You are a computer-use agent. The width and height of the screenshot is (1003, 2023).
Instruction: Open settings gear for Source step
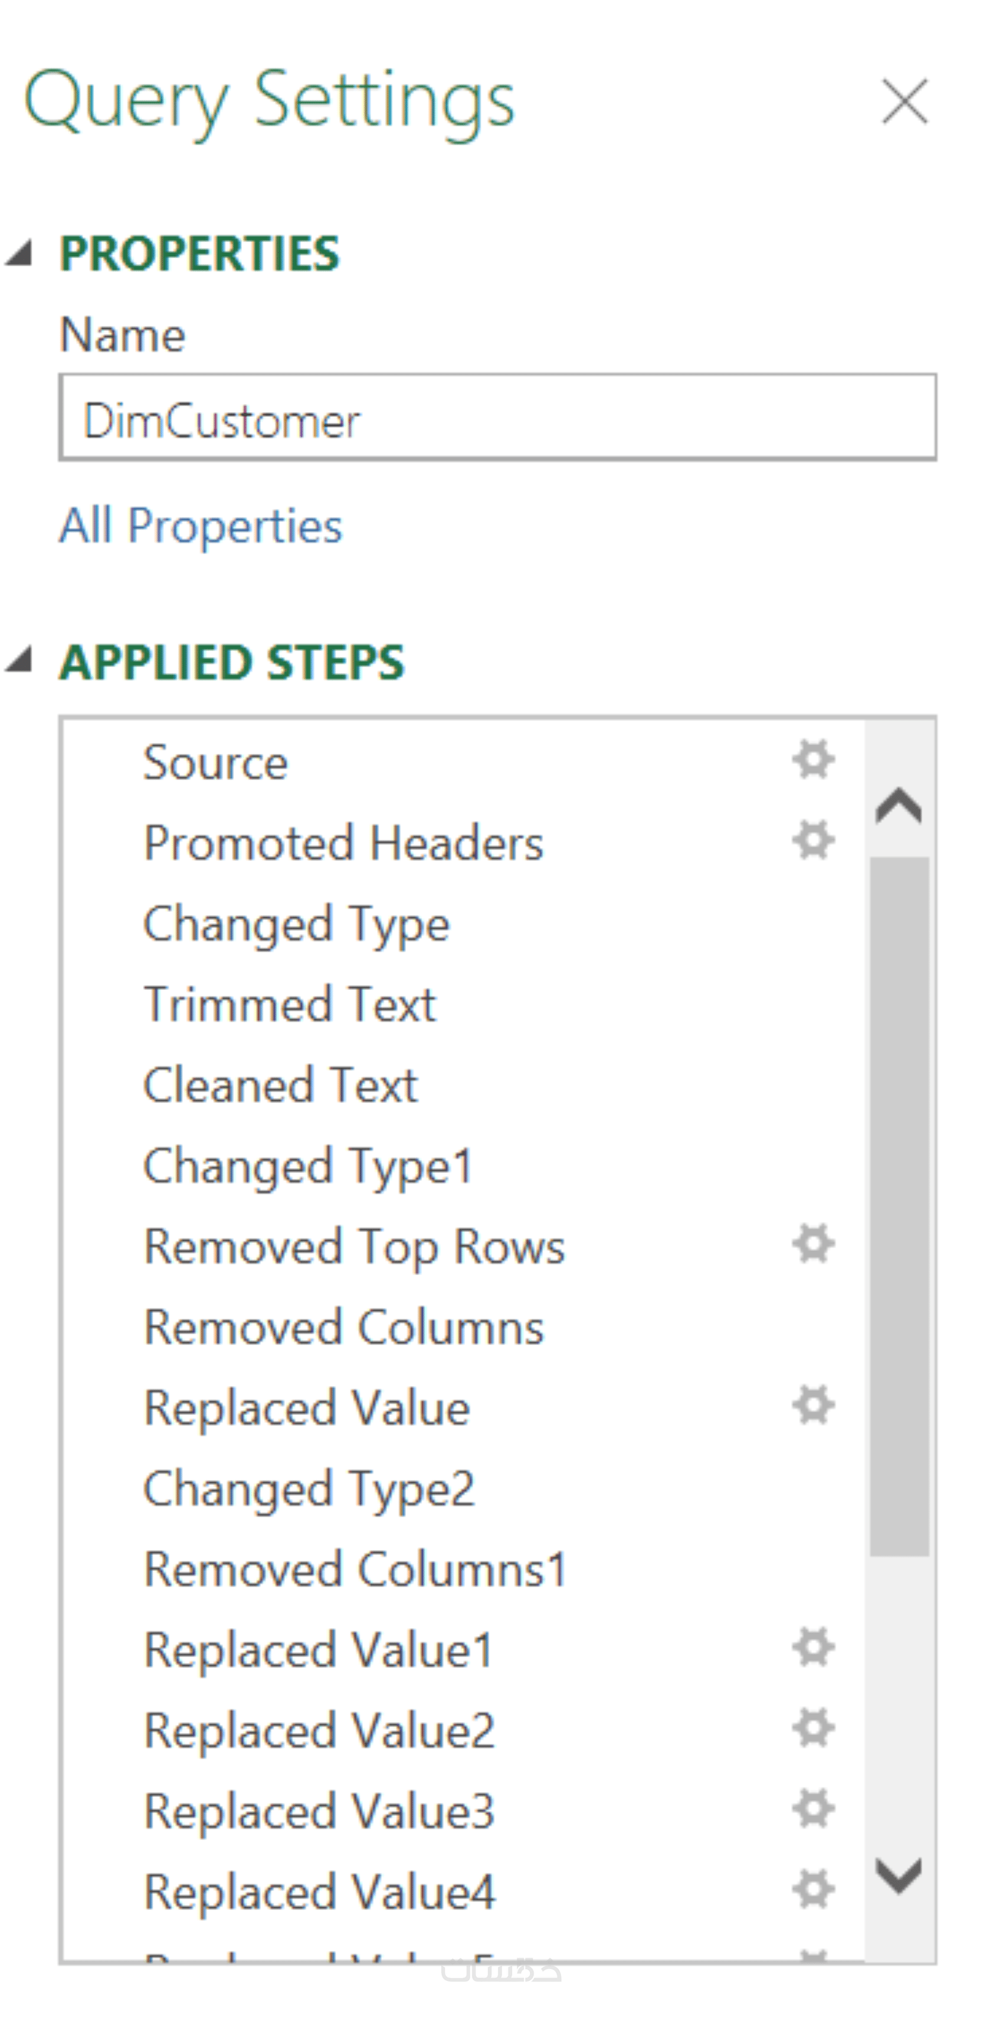[813, 759]
